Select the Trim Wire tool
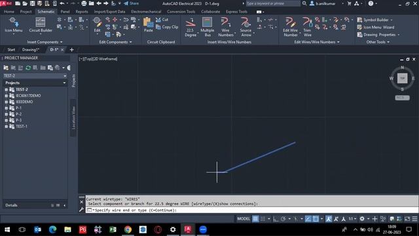Image resolution: width=419 pixels, height=236 pixels. tap(307, 28)
